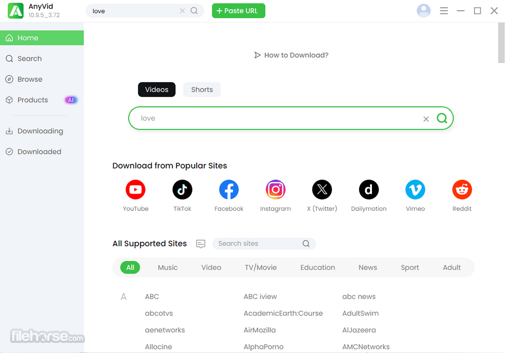Open the ABC iview site link
This screenshot has width=505, height=353.
coord(260,297)
